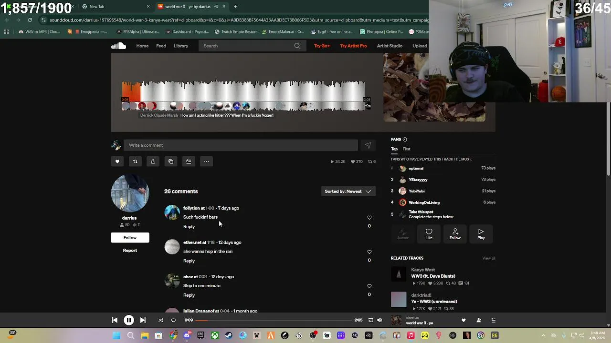This screenshot has width=611, height=343.
Task: Go to SoundCloud Home
Action: pyautogui.click(x=142, y=46)
